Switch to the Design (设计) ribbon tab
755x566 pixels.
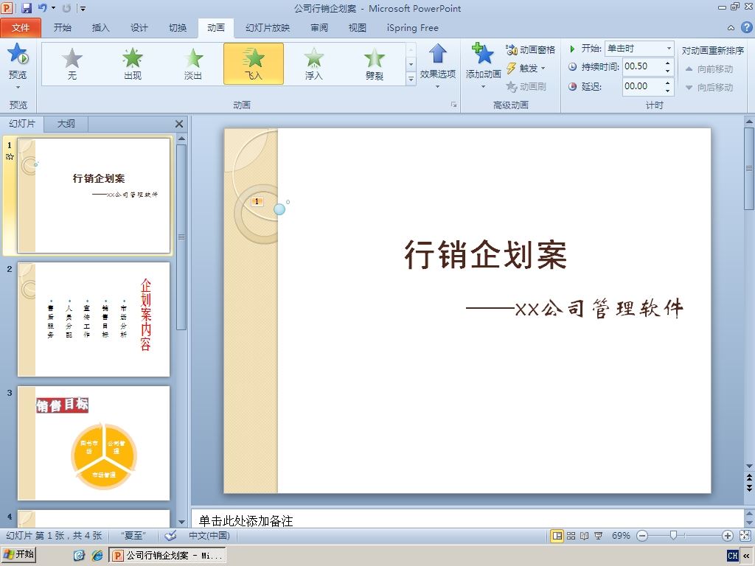(x=139, y=28)
